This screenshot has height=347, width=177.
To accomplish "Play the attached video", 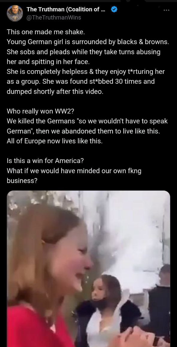I will tap(89, 269).
